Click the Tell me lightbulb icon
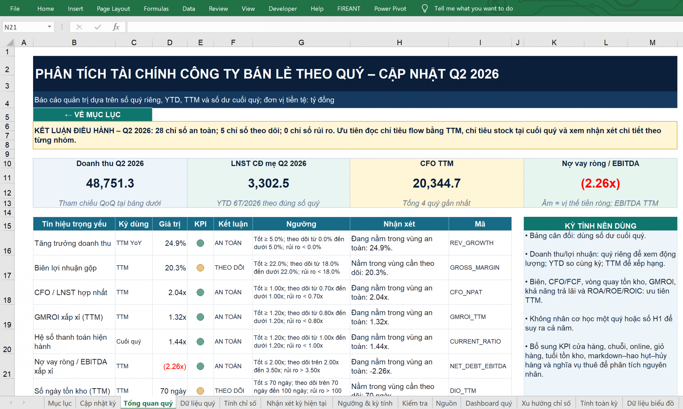683x409 pixels. point(424,9)
